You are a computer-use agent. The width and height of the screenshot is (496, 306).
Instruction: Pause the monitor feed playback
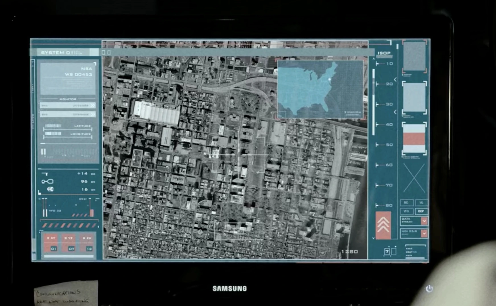click(x=44, y=151)
